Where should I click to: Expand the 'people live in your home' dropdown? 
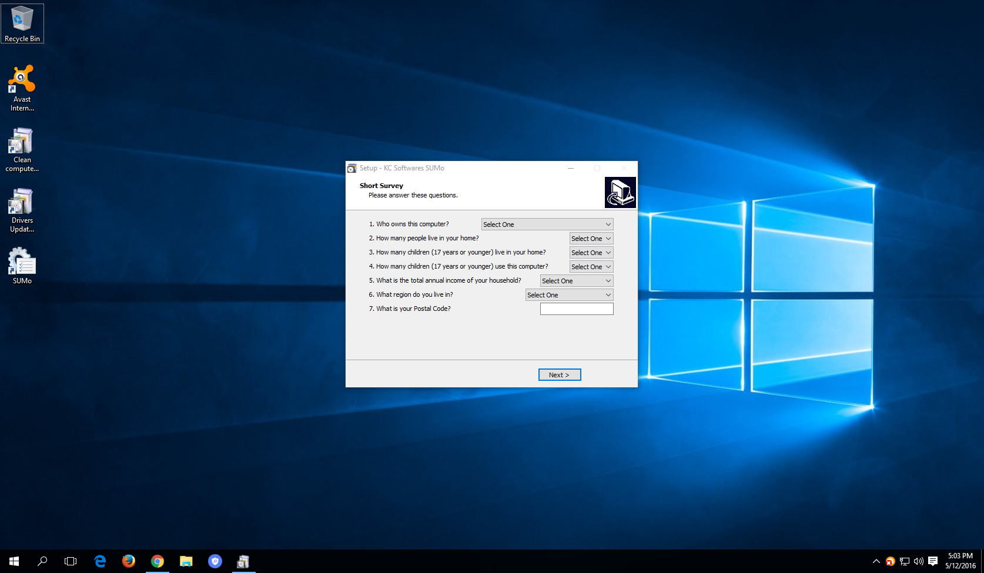click(591, 239)
